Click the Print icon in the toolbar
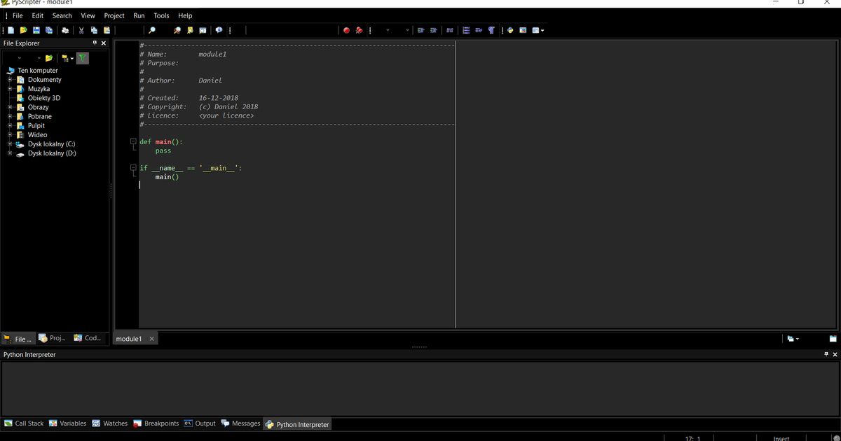841x441 pixels. pyautogui.click(x=65, y=30)
